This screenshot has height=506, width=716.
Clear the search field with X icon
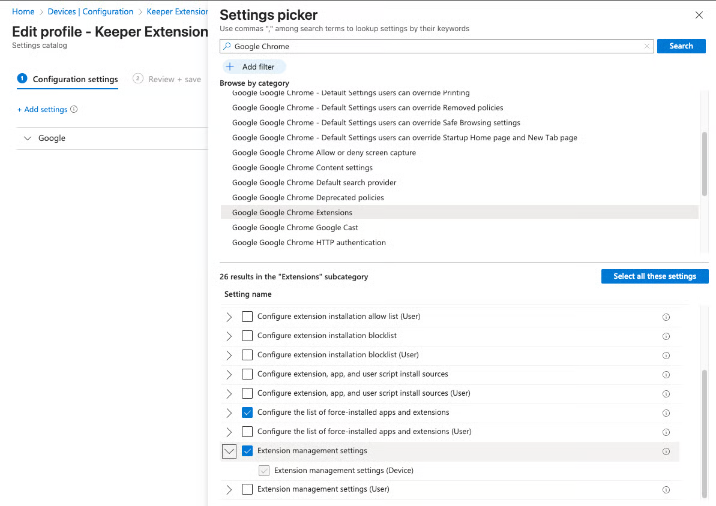(x=647, y=46)
